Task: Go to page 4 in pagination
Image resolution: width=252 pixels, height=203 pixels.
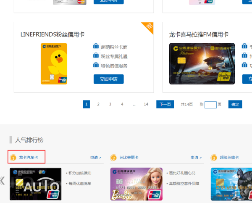Action: pos(122,104)
